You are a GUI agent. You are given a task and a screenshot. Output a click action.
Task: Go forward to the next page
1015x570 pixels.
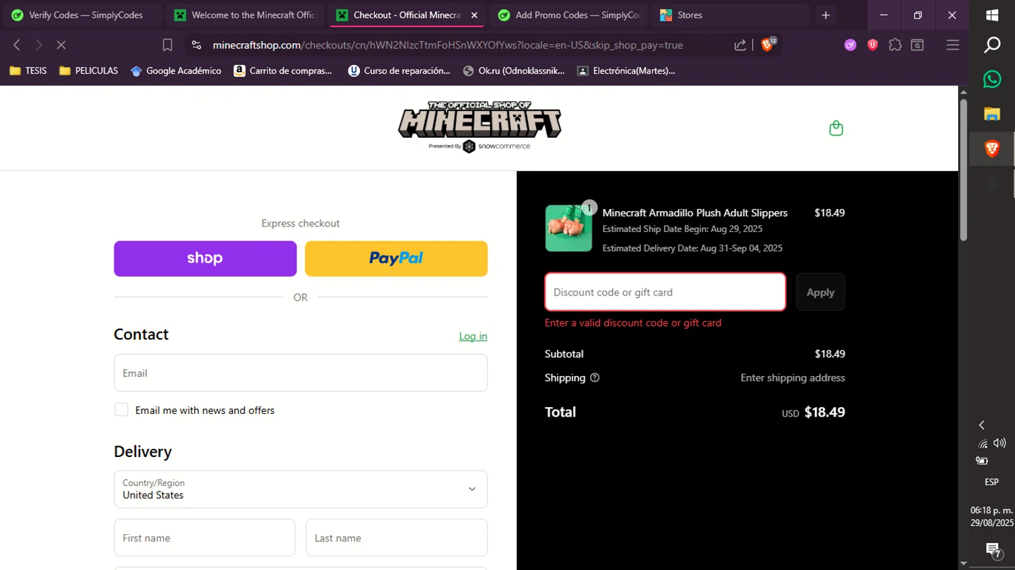[x=39, y=45]
